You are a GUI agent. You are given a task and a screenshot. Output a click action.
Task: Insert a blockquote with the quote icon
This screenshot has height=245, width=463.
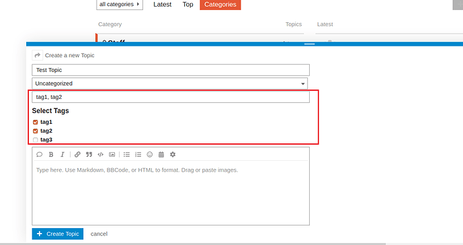point(89,154)
